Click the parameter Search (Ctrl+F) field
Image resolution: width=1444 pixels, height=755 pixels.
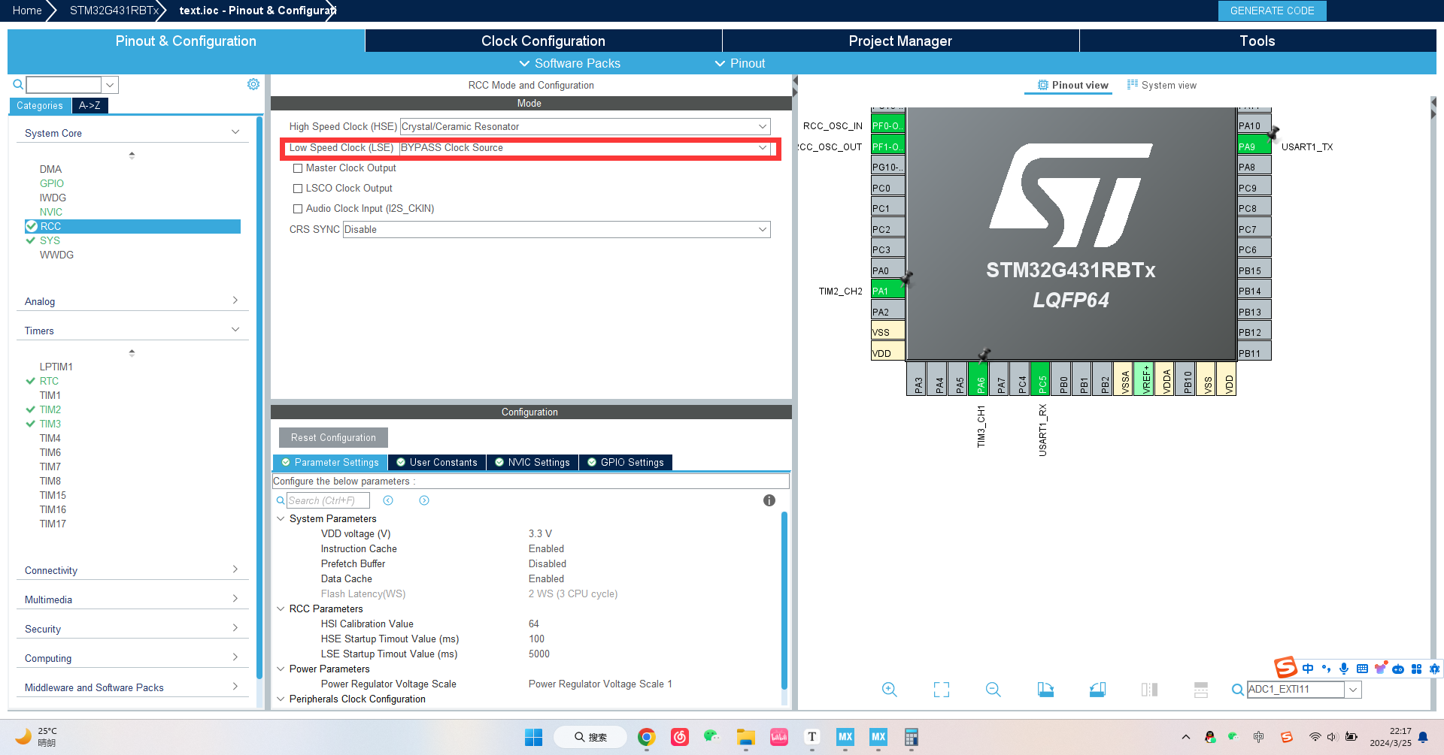[x=328, y=500]
